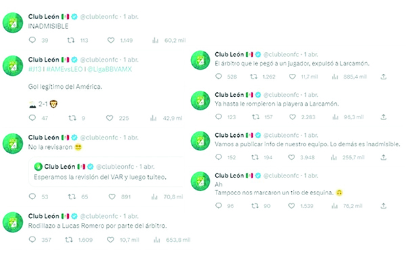Share the 'tiro de esquina' tweet
Image resolution: width=406 pixels, height=271 pixels.
[384, 206]
